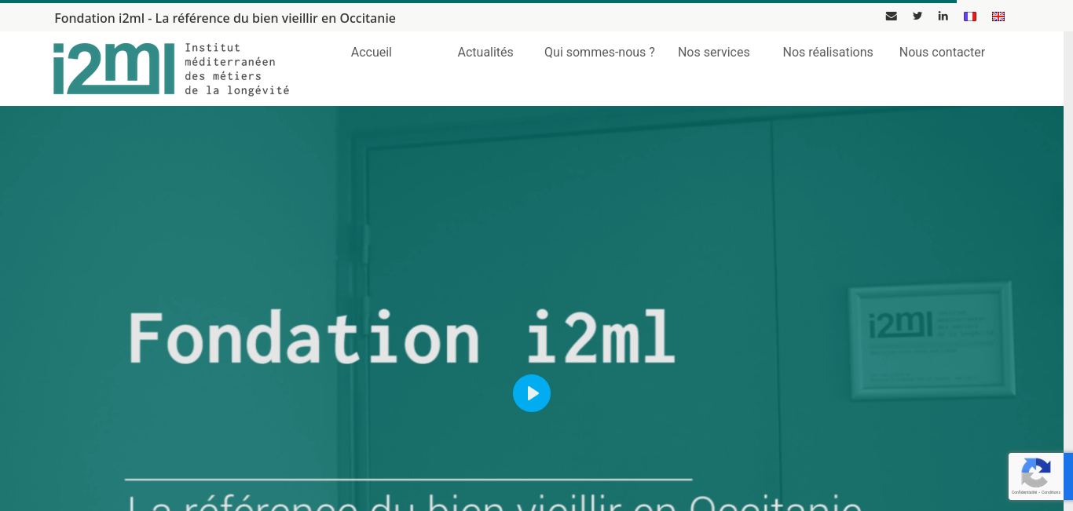
Task: Click the i2ml logo in header
Action: point(171,69)
